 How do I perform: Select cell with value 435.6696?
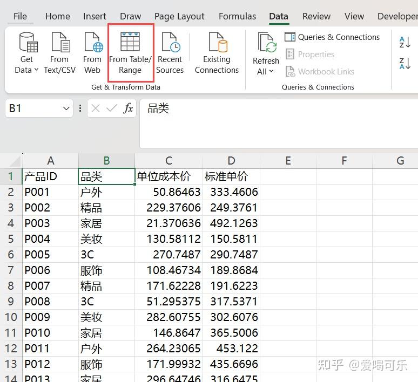click(231, 364)
